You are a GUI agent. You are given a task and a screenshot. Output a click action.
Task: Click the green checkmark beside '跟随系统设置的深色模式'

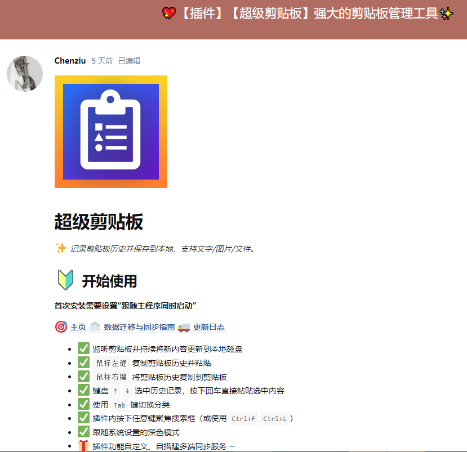(83, 432)
